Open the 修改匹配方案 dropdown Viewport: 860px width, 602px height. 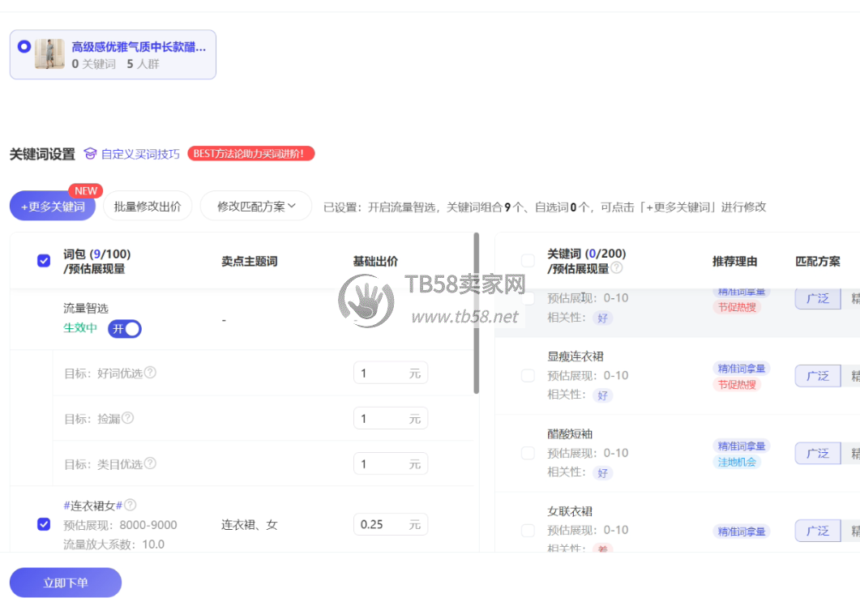pyautogui.click(x=257, y=206)
